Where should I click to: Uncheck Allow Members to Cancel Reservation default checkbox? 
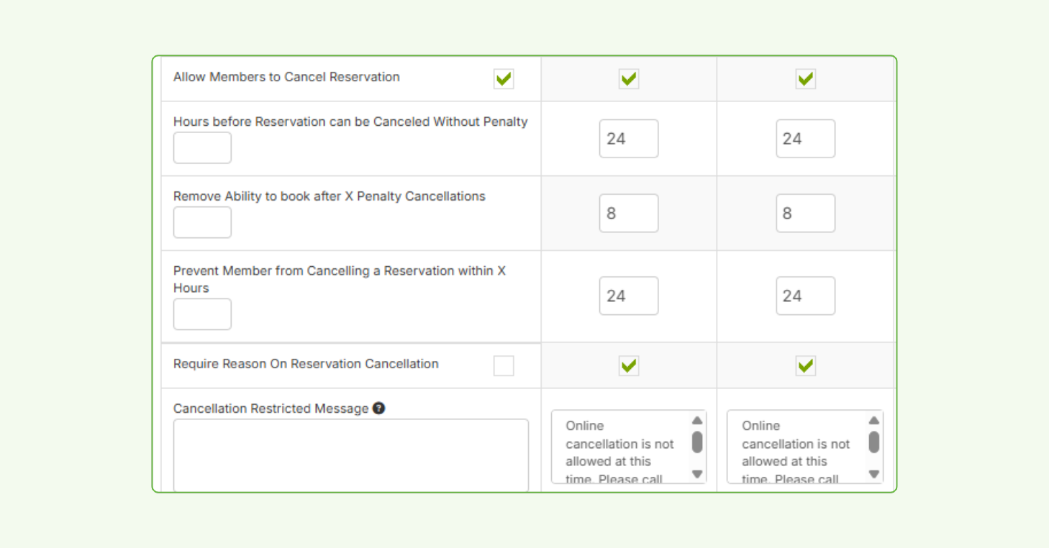504,79
